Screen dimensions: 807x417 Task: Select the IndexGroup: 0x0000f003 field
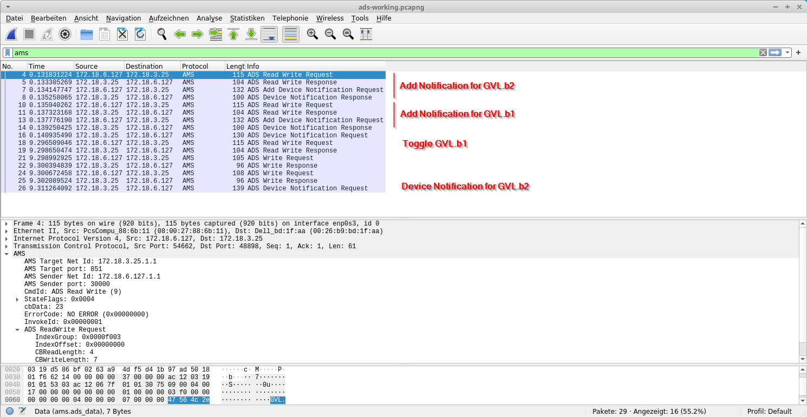78,337
